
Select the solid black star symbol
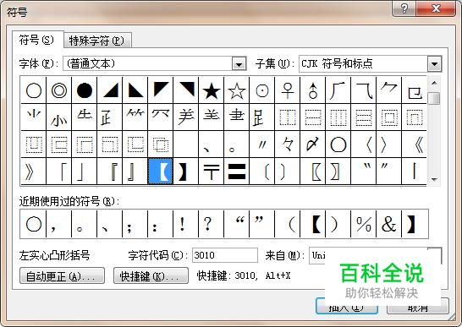click(212, 90)
